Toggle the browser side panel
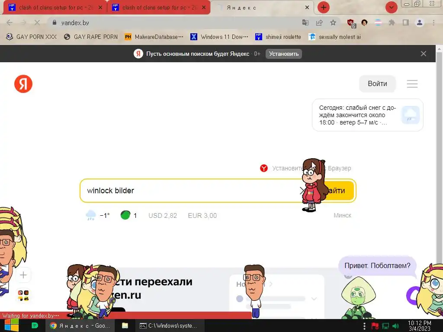The height and width of the screenshot is (332, 443). pyautogui.click(x=406, y=22)
